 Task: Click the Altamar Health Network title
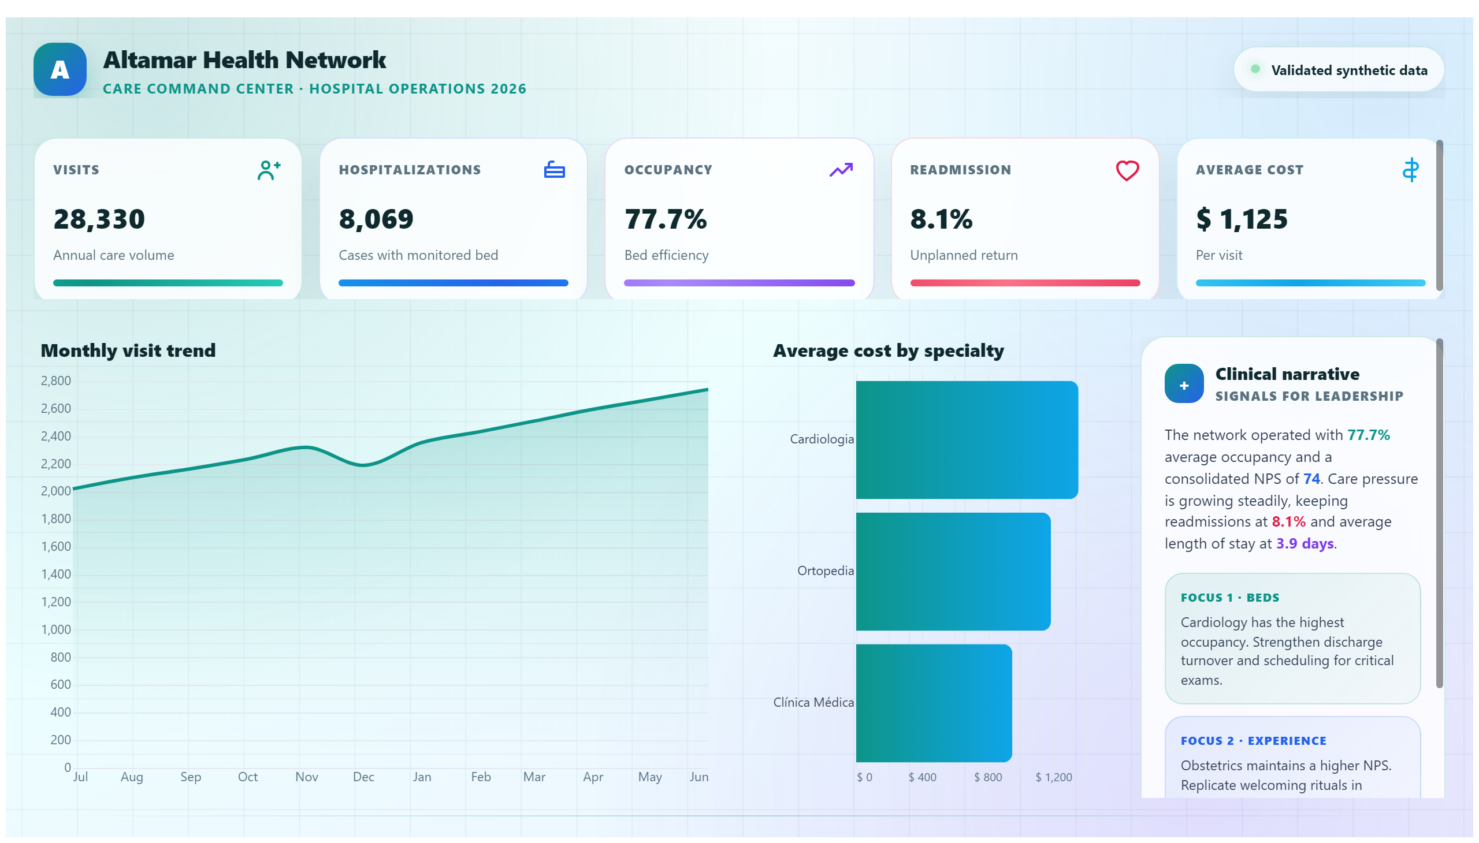244,59
